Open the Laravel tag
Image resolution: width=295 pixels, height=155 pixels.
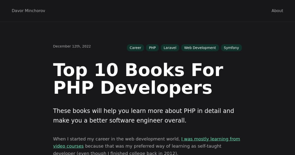click(x=170, y=48)
